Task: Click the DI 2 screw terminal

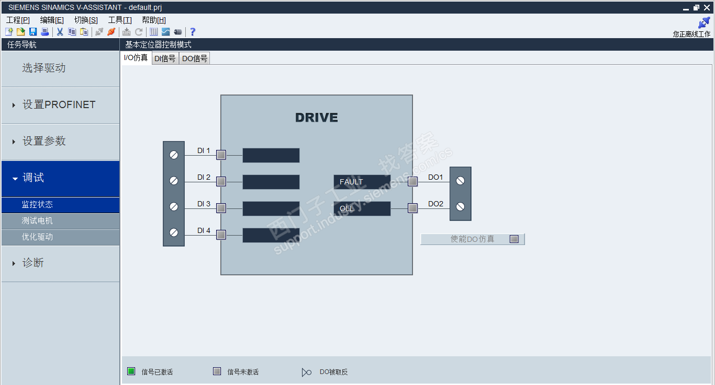Action: tap(174, 181)
